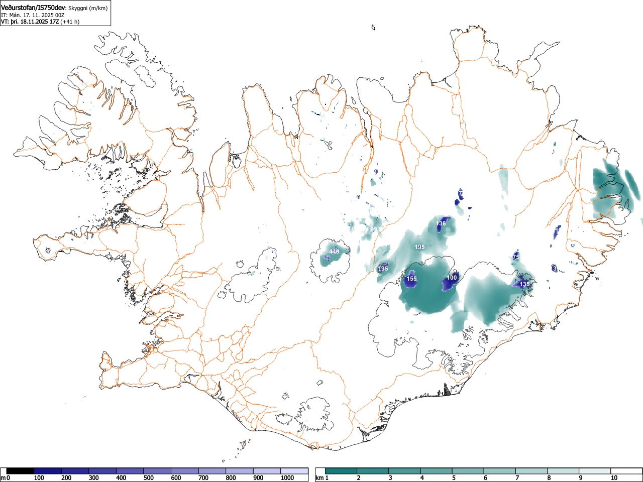Image resolution: width=643 pixels, height=482 pixels.
Task: Select the 'Skyggni (m/km)' parameter label
Action: point(88,9)
